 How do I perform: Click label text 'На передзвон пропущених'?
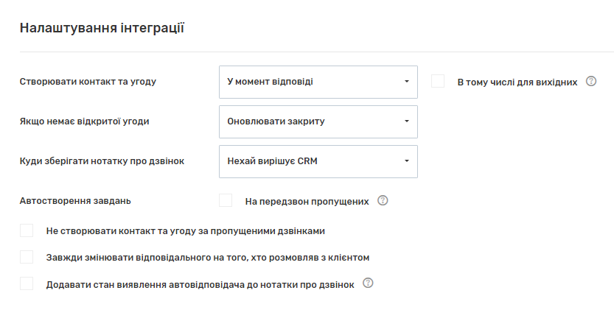[x=307, y=201]
